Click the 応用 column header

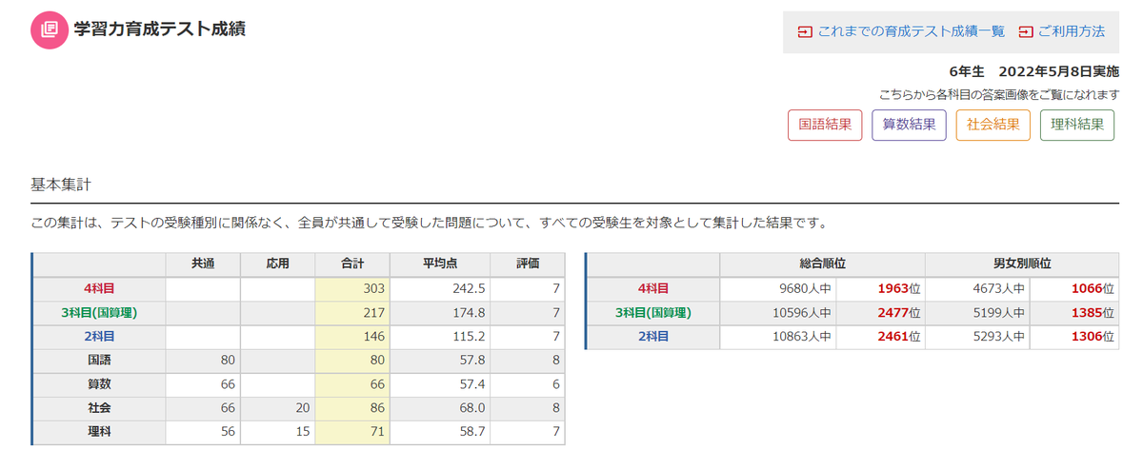(277, 264)
